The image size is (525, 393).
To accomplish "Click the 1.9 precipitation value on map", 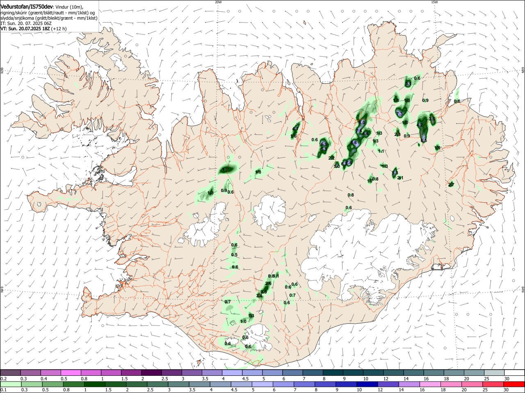I will click(x=438, y=148).
